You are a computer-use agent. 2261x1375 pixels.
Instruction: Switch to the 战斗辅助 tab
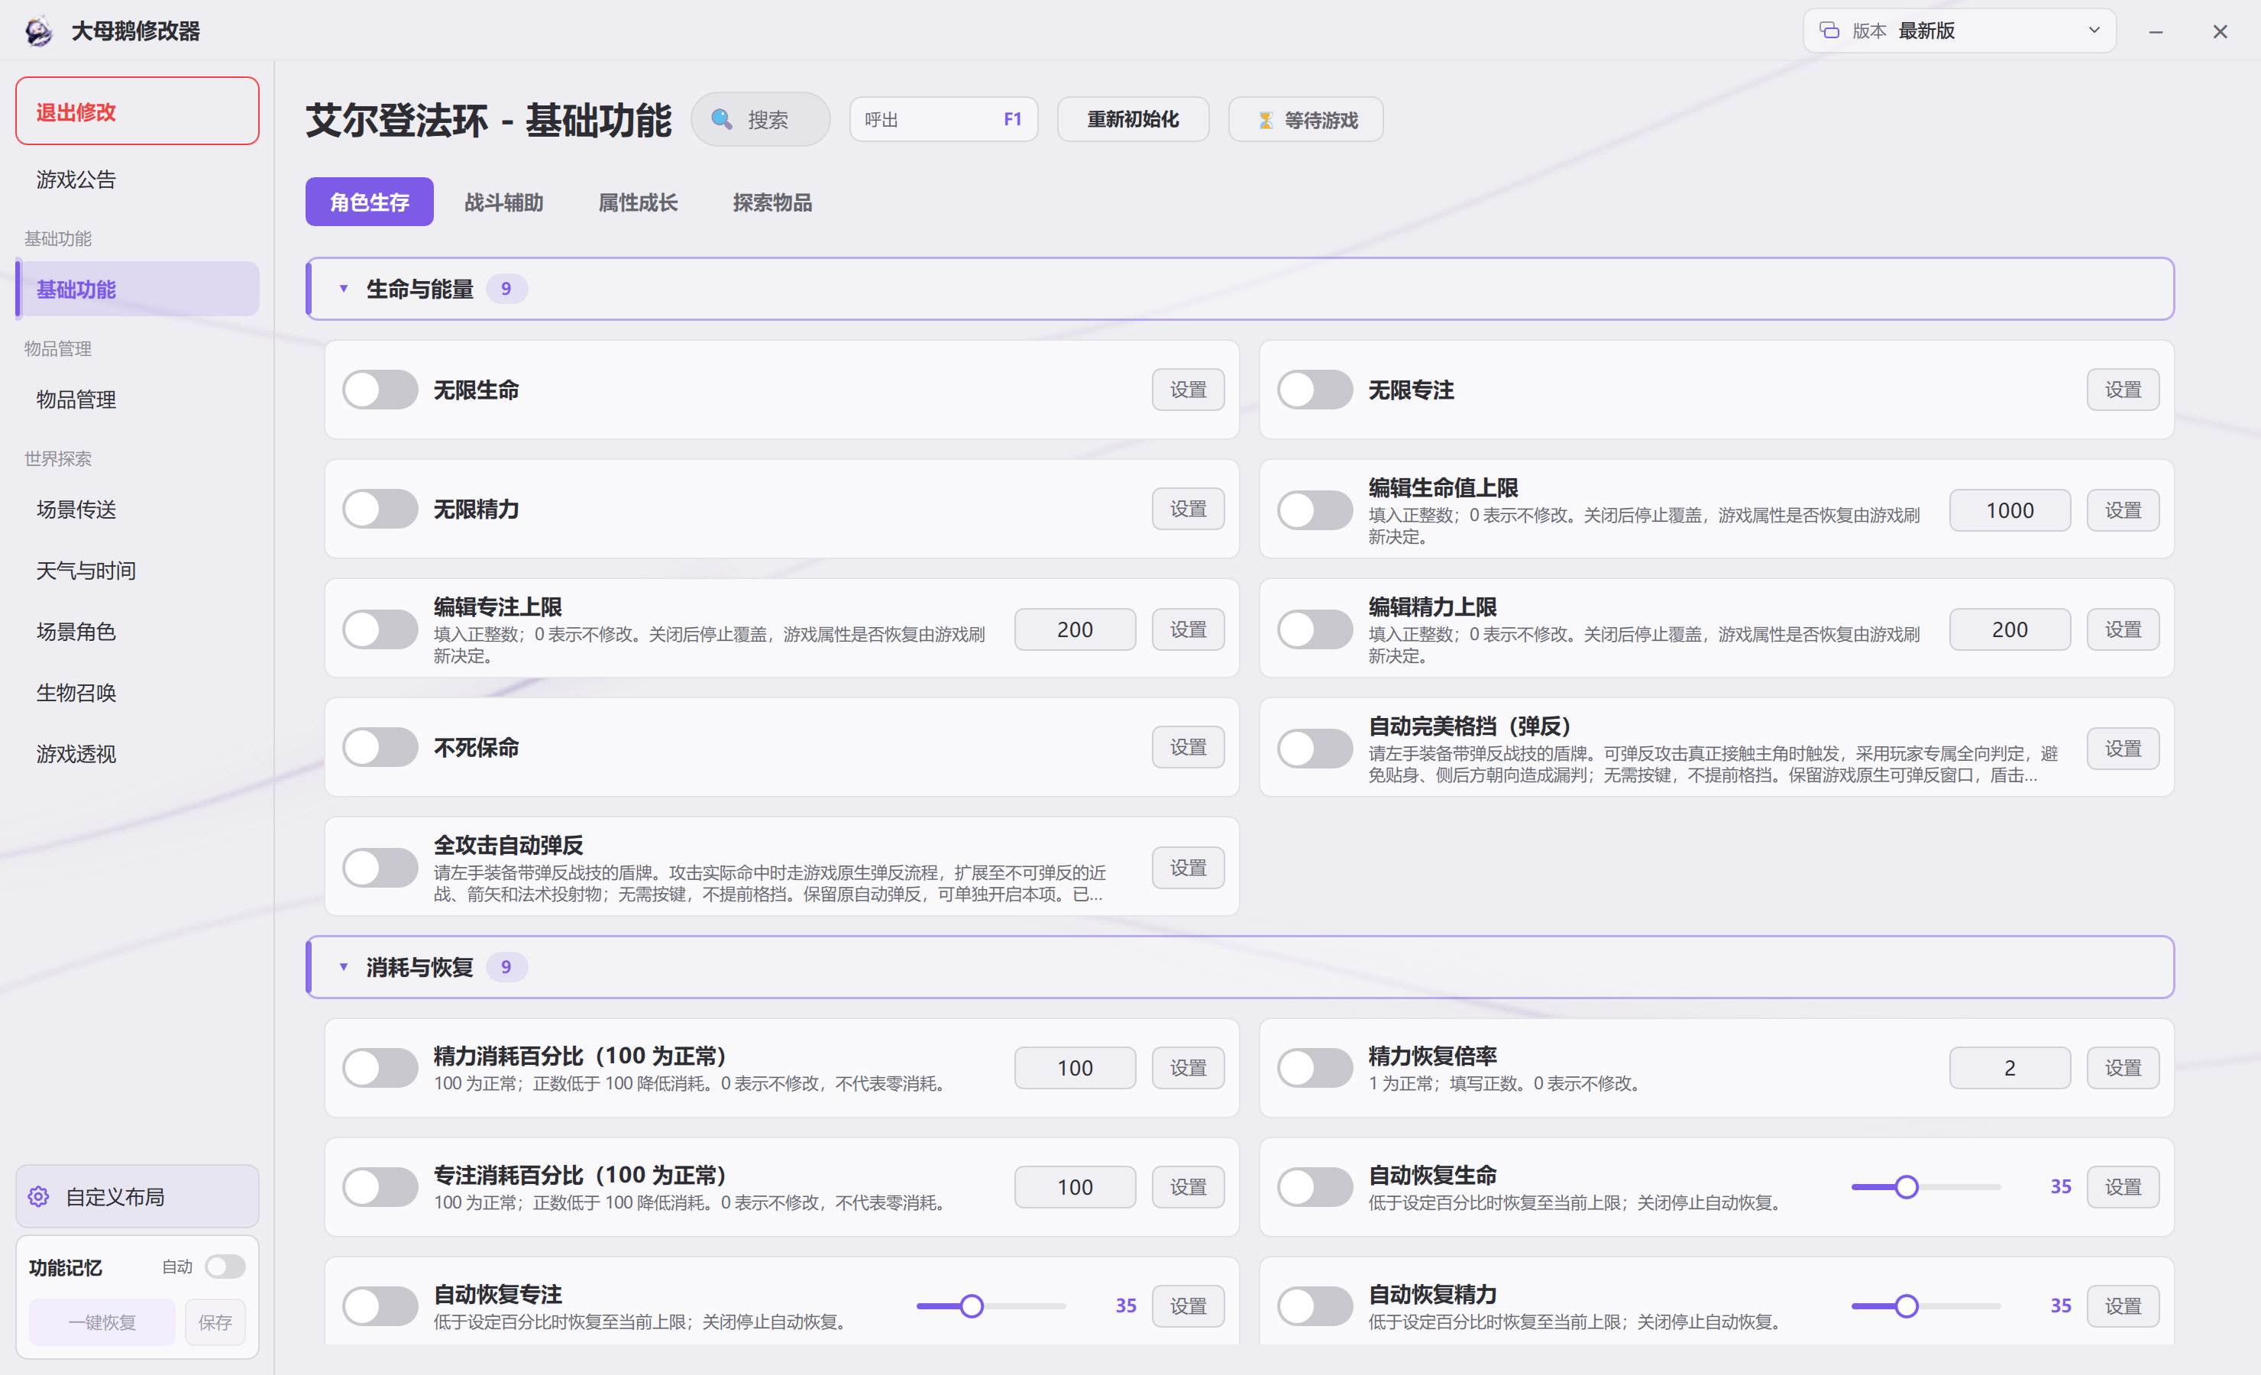(x=504, y=202)
